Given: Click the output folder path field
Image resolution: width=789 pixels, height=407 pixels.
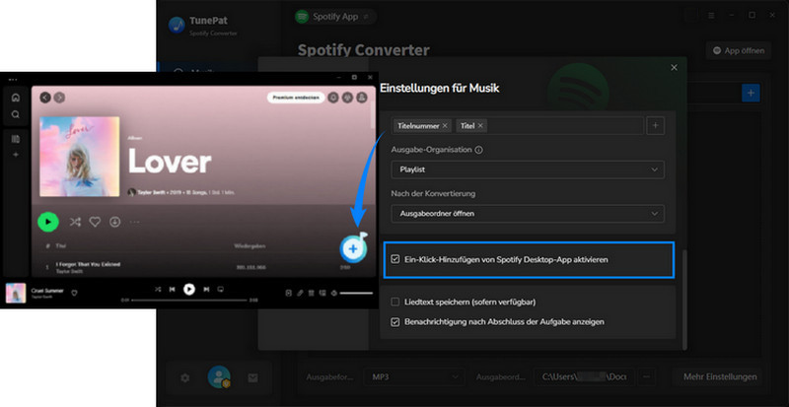Looking at the screenshot, I should pyautogui.click(x=584, y=376).
